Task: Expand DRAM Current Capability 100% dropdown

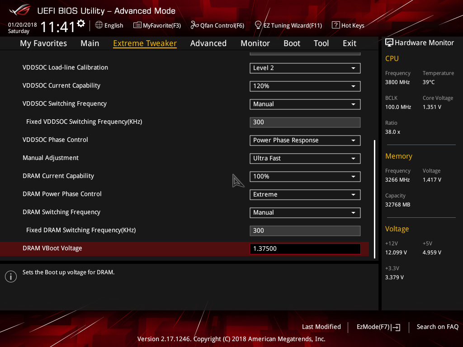Action: point(305,177)
